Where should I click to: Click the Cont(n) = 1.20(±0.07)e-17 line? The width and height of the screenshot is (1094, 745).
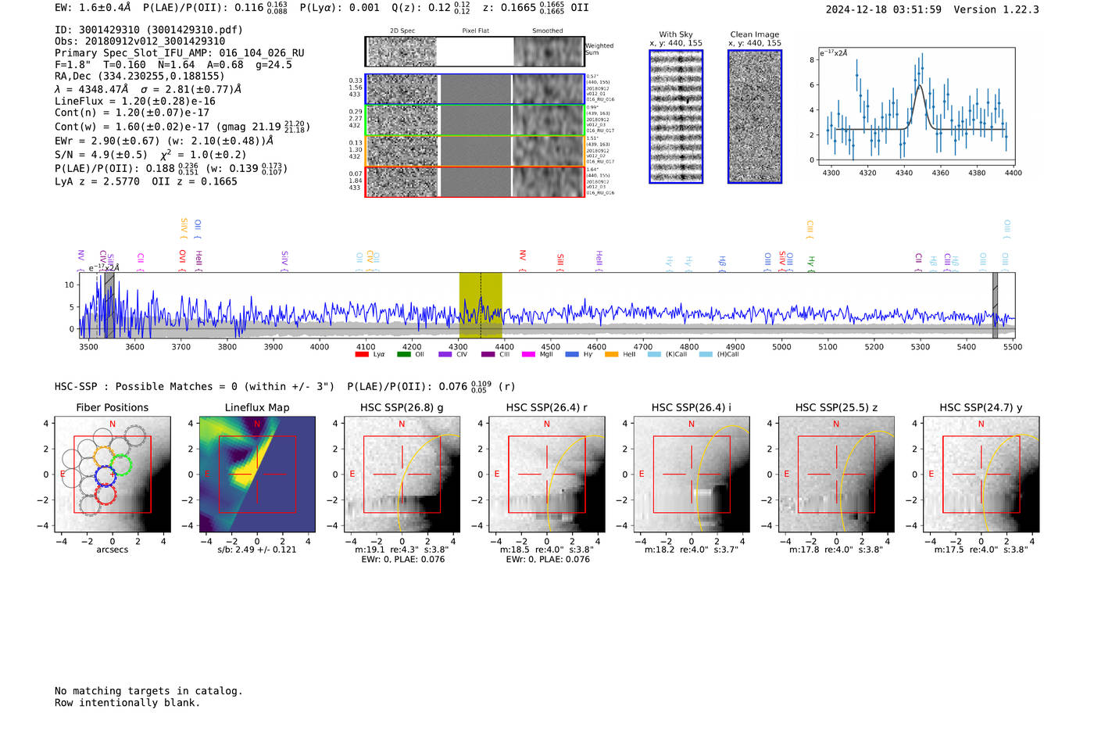132,113
